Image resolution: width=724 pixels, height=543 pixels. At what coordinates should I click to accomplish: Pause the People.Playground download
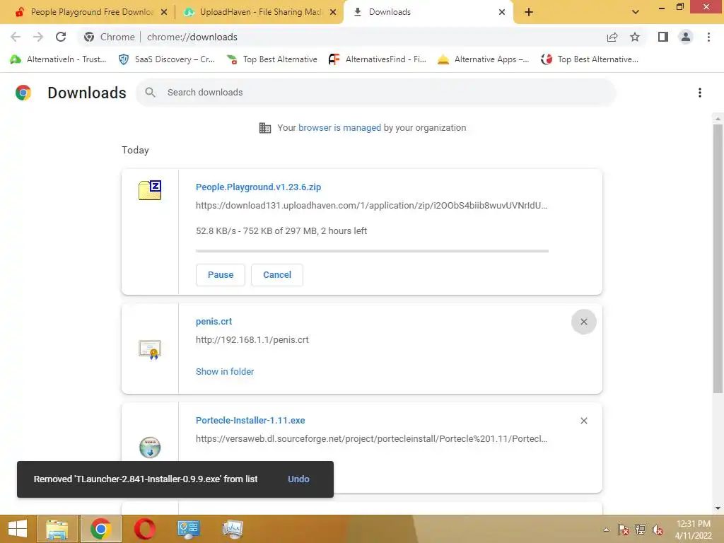point(221,275)
